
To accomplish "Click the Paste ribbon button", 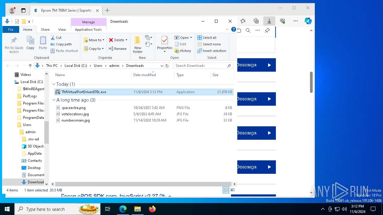I will coord(43,43).
